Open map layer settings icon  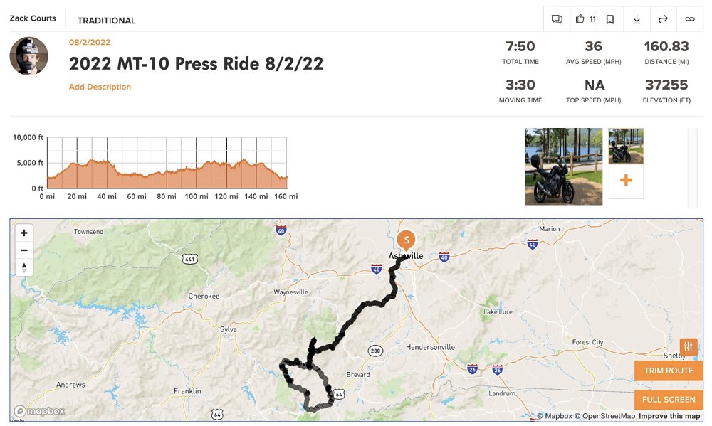point(689,346)
